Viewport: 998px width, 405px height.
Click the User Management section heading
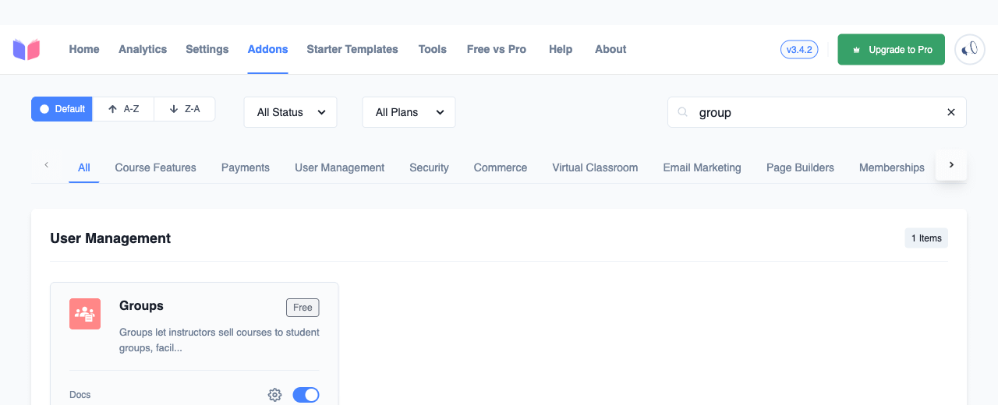click(110, 238)
